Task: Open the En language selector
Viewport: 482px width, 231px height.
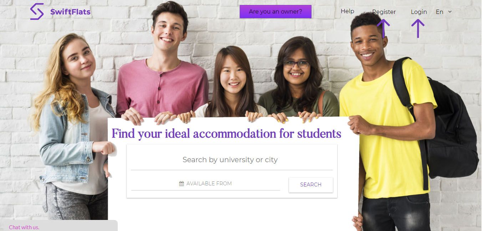Action: 443,12
